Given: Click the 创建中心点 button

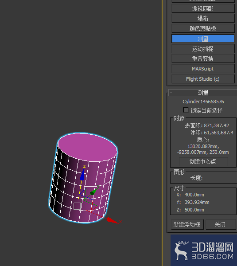Looking at the screenshot, I should click(203, 161).
